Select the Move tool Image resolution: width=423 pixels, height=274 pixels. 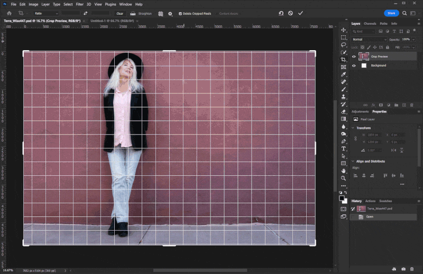pyautogui.click(x=344, y=30)
